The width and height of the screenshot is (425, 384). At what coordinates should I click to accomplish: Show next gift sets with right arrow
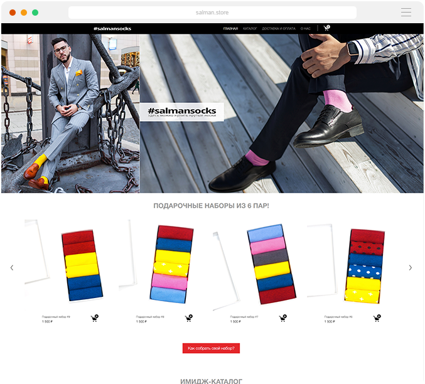click(x=411, y=268)
